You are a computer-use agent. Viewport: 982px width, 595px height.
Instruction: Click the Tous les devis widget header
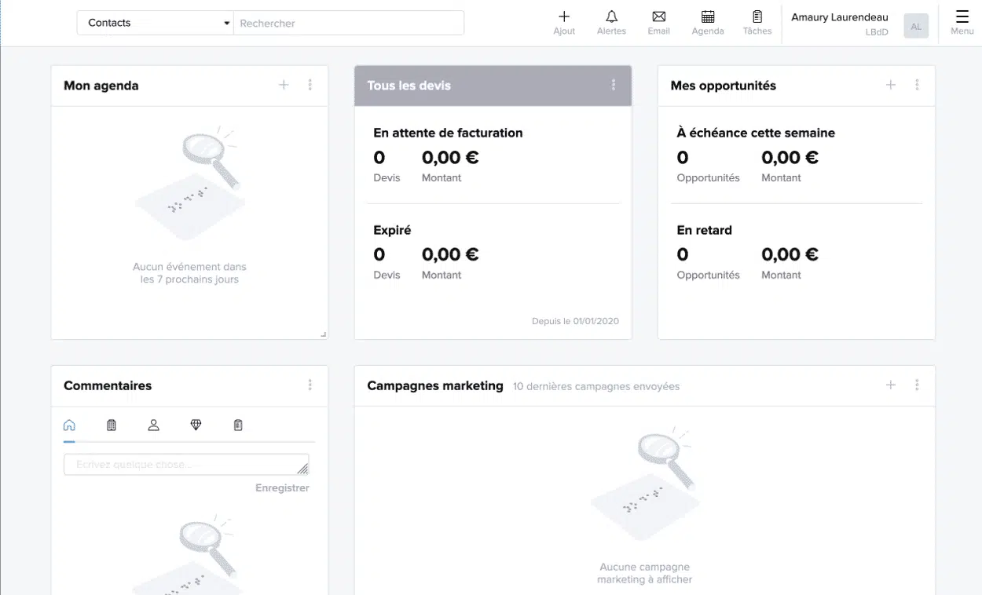[x=493, y=86]
